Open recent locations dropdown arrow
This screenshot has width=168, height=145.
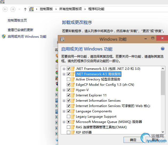19,9
